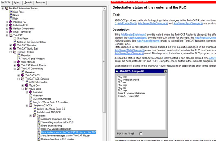This screenshot has height=142, width=217.
Task: Expand the Visual C++ node
Action: (23, 85)
